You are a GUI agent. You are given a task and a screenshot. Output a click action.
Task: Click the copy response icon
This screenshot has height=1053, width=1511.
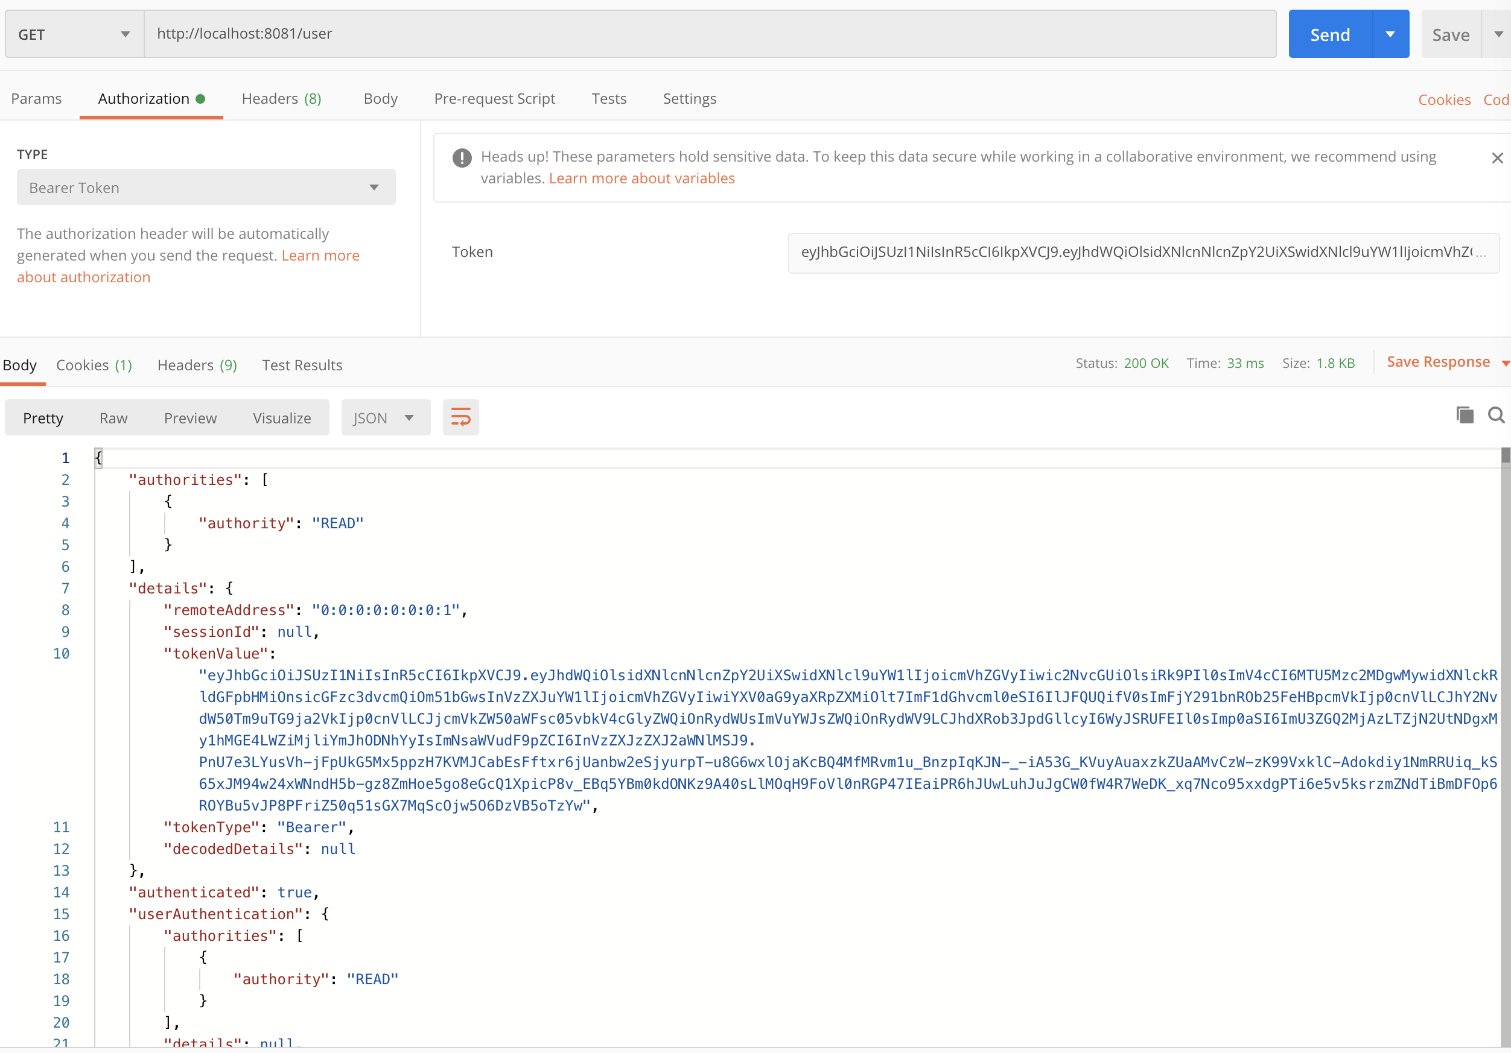1465,415
